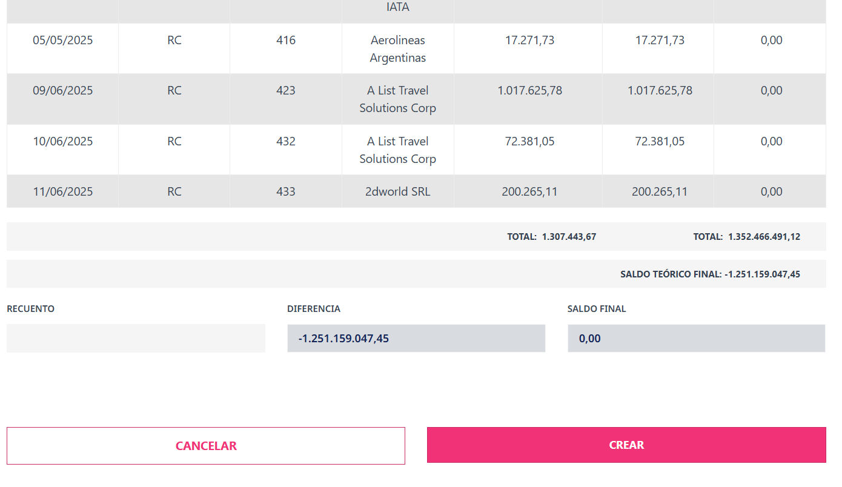842x487 pixels.
Task: Select the row dated 05/05/2025
Action: (416, 48)
